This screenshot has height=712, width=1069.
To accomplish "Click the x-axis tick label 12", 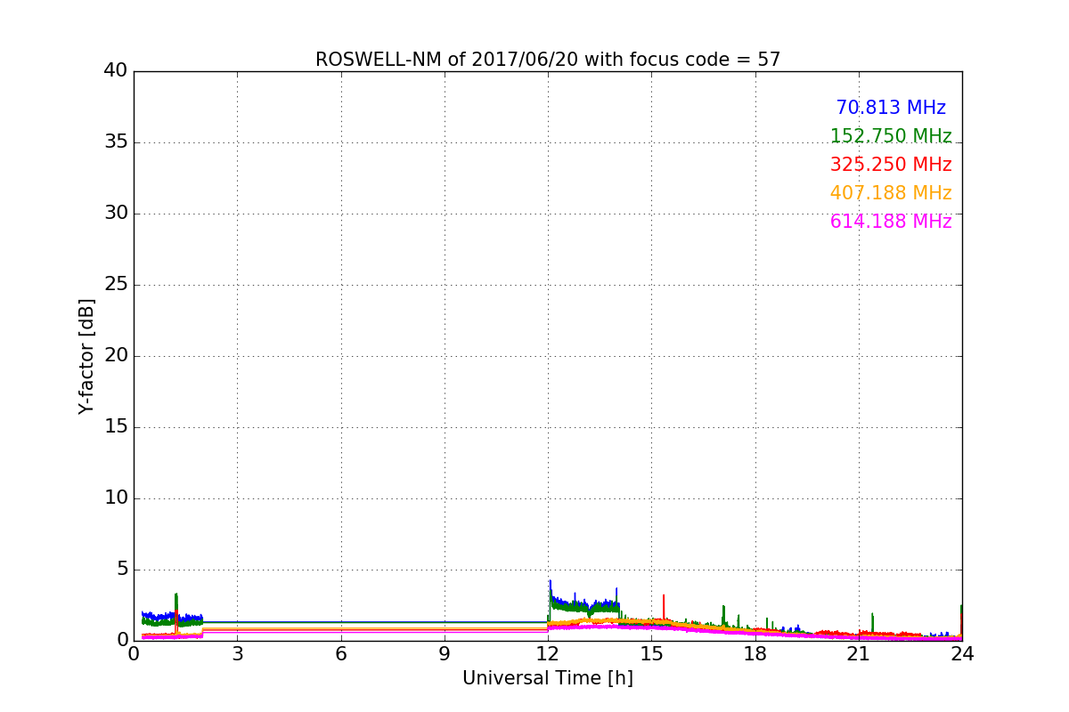I will [548, 654].
